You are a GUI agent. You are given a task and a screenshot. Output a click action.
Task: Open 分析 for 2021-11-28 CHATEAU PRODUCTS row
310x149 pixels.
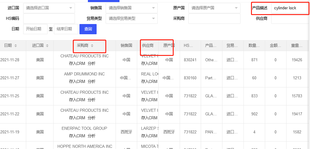coord(91,64)
